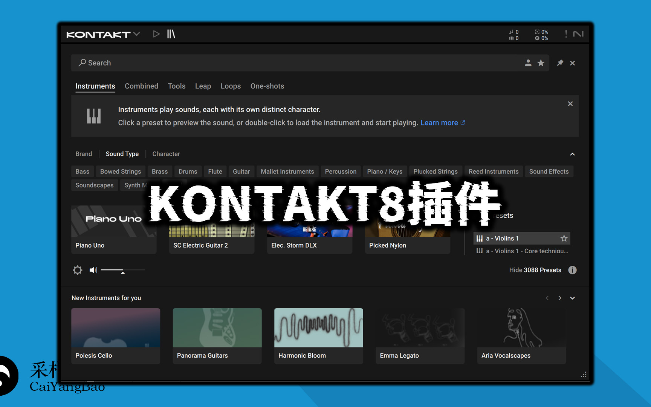This screenshot has width=651, height=407.
Task: Click the Native Instruments logo icon
Action: [578, 34]
